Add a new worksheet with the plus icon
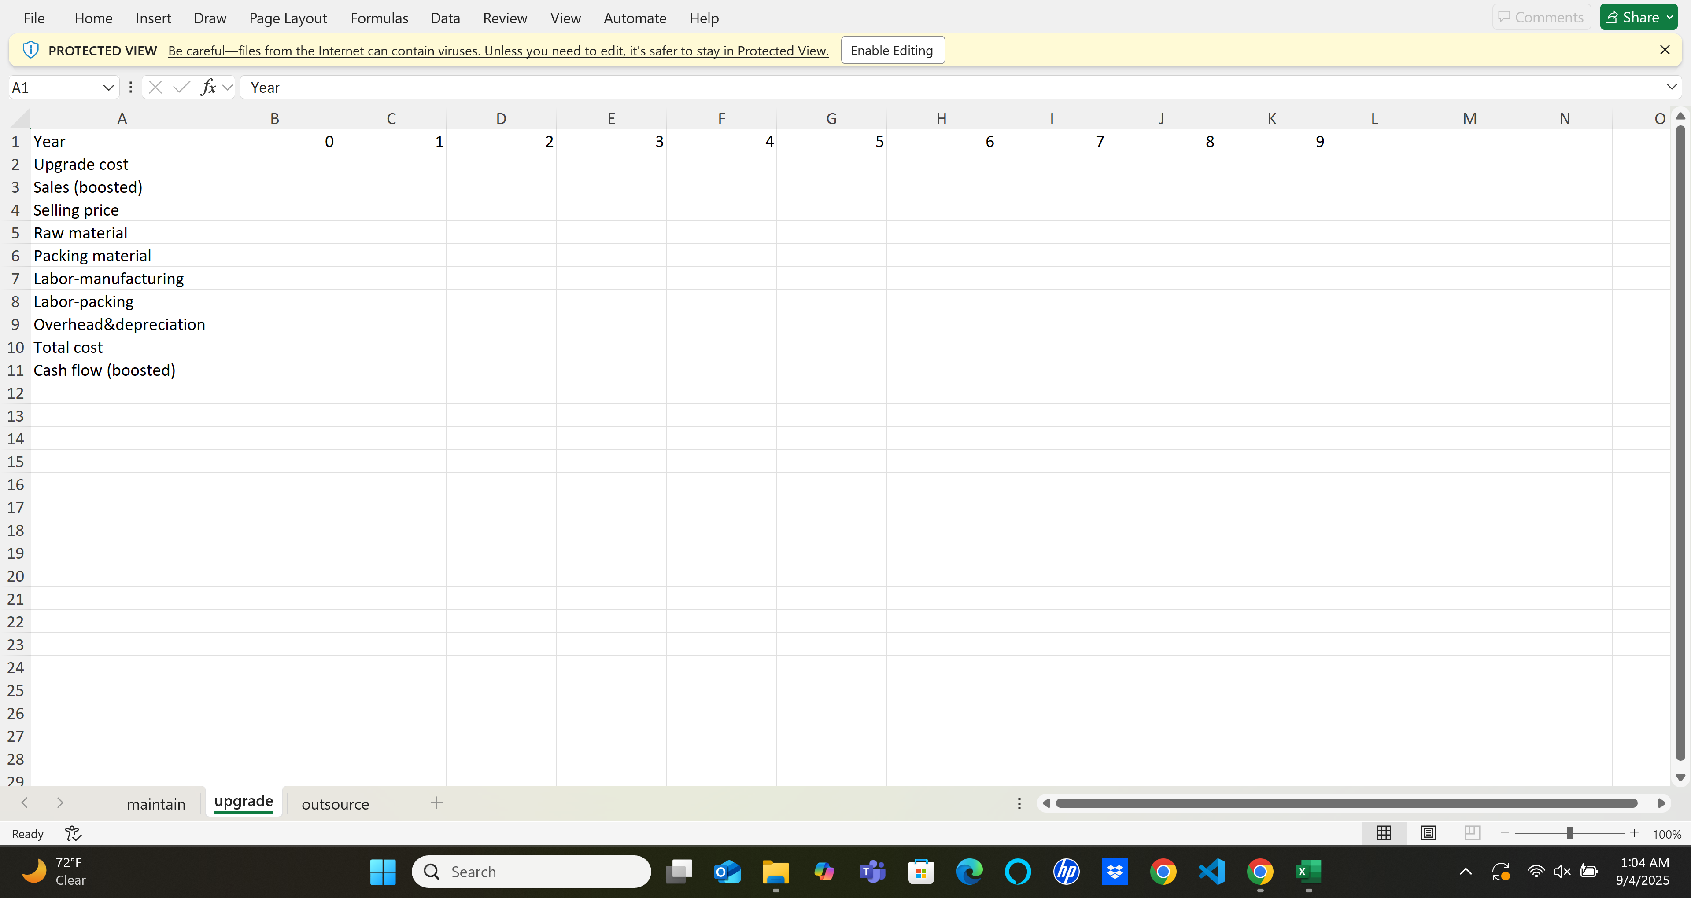This screenshot has width=1691, height=898. [x=436, y=803]
